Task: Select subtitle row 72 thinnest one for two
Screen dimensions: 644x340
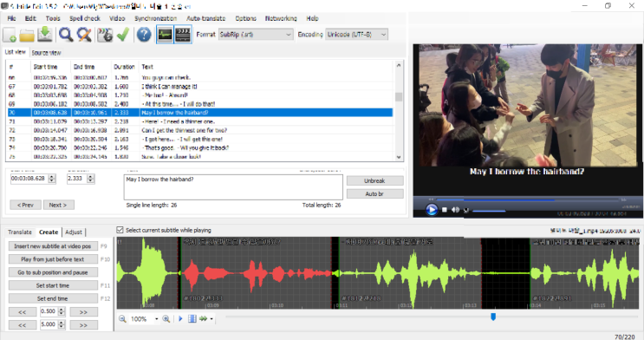Action: pyautogui.click(x=200, y=130)
